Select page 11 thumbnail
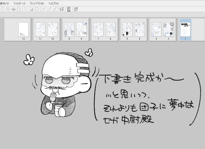The height and width of the screenshot is (149, 205). pos(40,29)
